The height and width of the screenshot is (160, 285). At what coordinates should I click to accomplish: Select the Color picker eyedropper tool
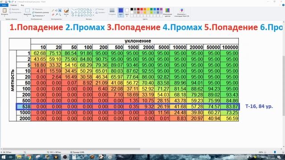57,15
